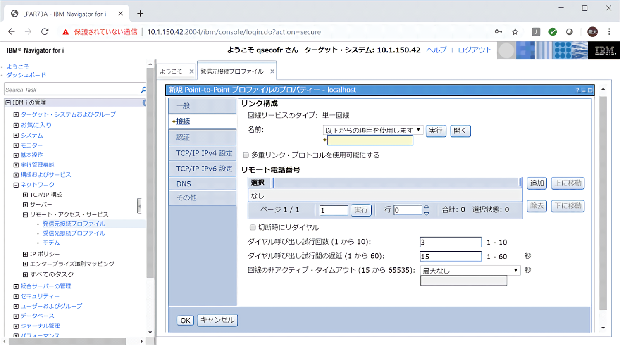
Task: Close the 発信元接続プロファイル tab
Action: coord(272,71)
